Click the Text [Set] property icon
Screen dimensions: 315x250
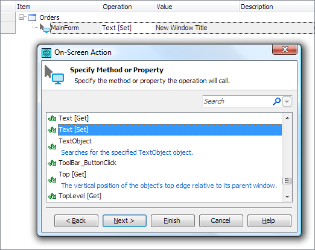52,130
